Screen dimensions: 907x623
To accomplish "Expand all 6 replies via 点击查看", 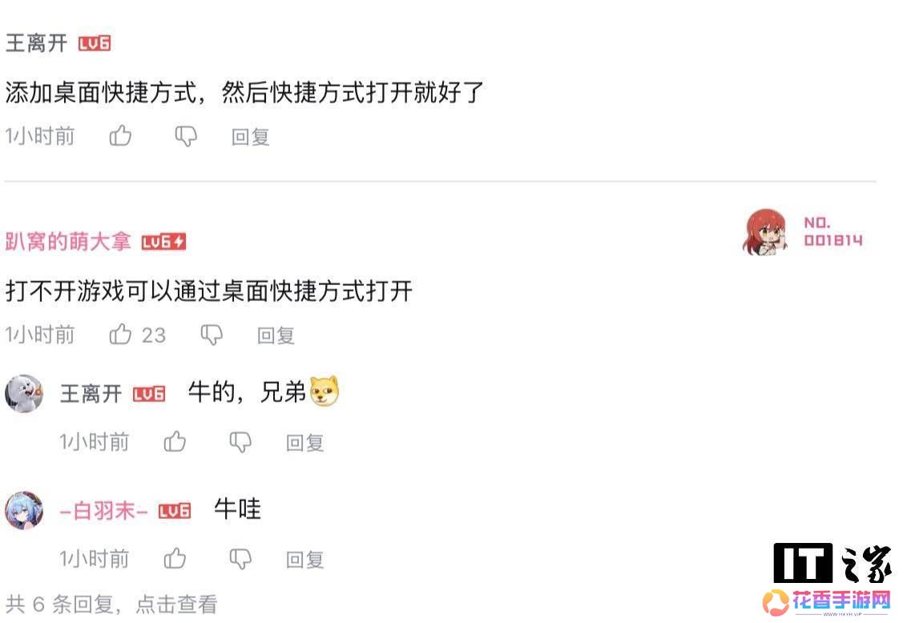I will 177,605.
